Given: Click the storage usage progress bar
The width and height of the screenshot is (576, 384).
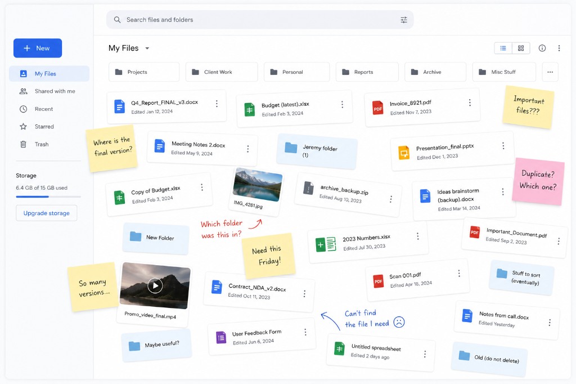Looking at the screenshot, I should (48, 197).
